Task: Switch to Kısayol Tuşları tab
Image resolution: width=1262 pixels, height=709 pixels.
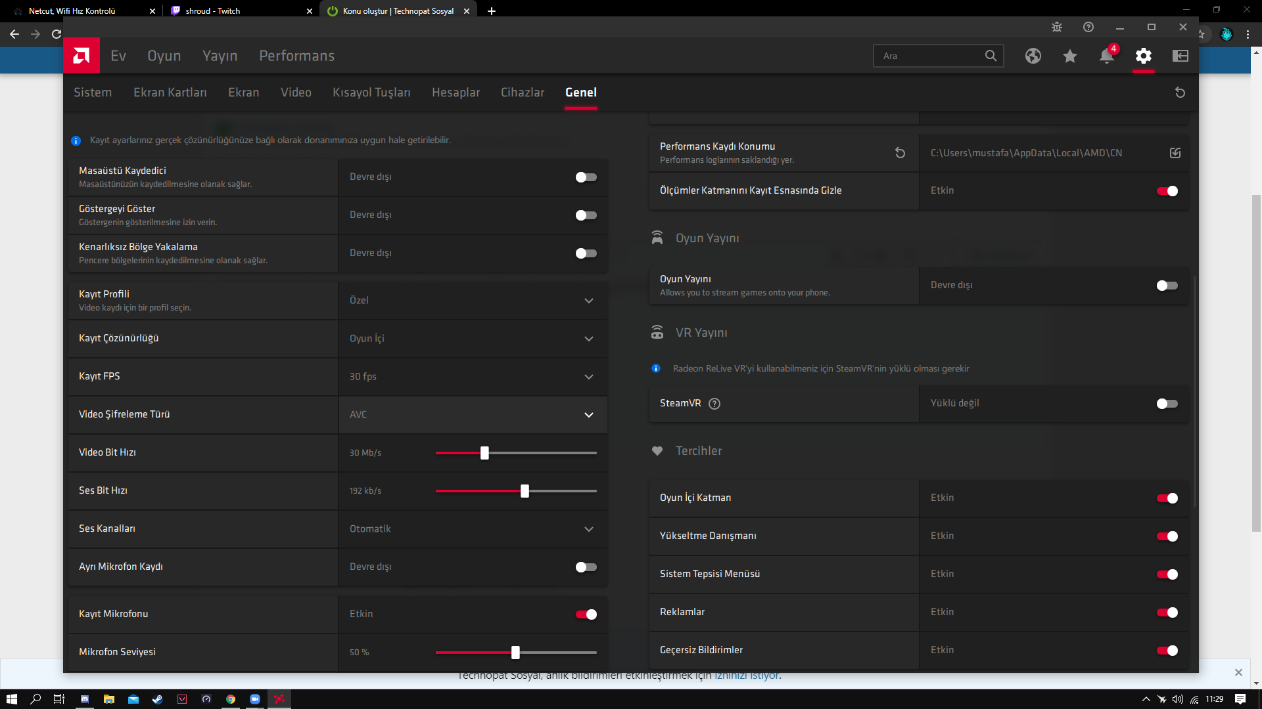Action: tap(371, 93)
